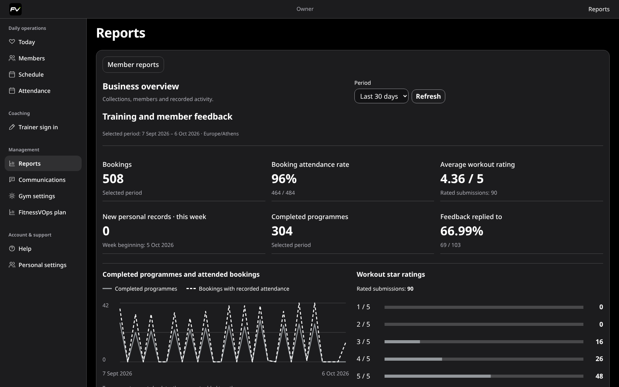Open Member reports
619x387 pixels.
click(133, 65)
